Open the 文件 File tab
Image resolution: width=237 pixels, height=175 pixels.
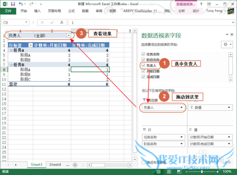pos(8,11)
